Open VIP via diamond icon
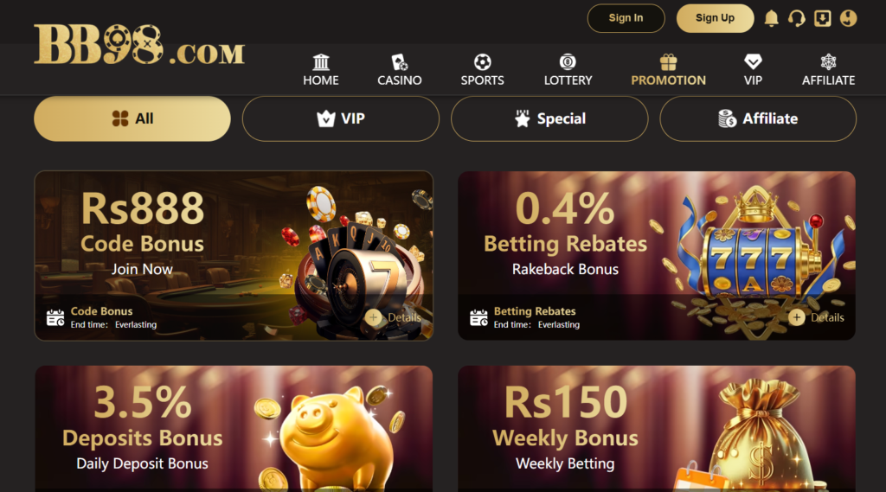Screen dimensions: 886x492 tap(753, 62)
